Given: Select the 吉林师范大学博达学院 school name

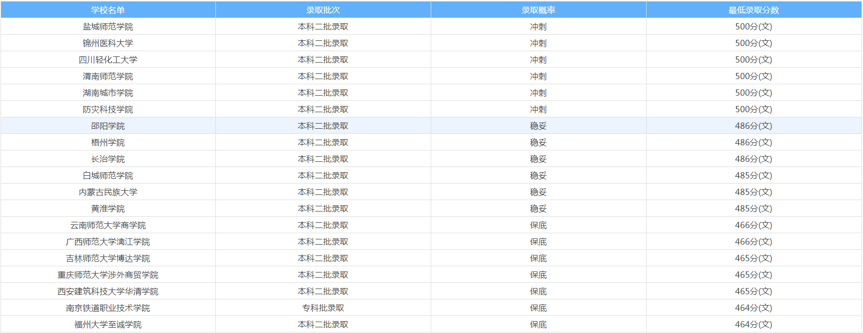Looking at the screenshot, I should [108, 258].
